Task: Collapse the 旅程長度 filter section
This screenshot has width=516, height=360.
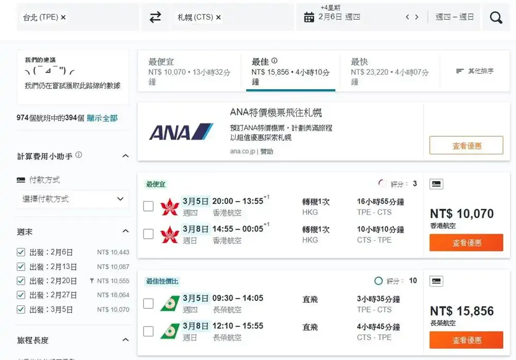Action: (125, 339)
